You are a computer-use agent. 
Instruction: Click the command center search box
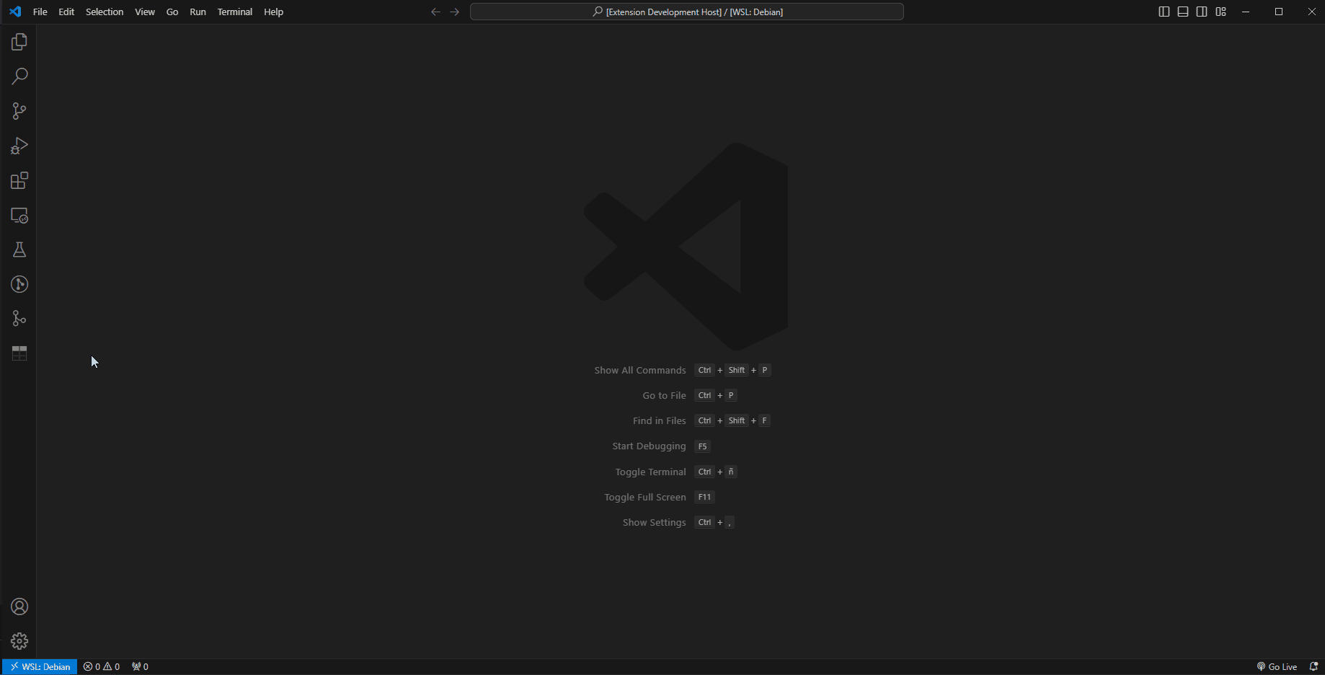pyautogui.click(x=687, y=12)
